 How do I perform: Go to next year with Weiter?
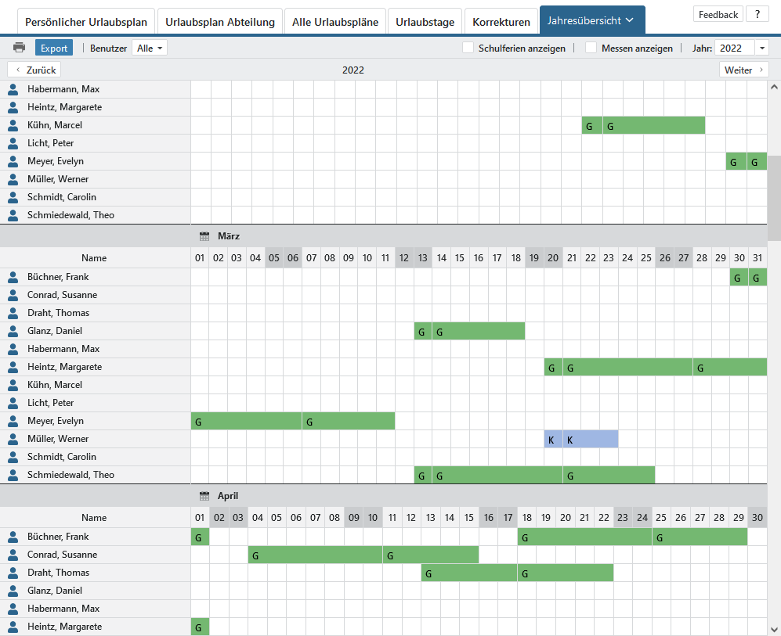(743, 70)
